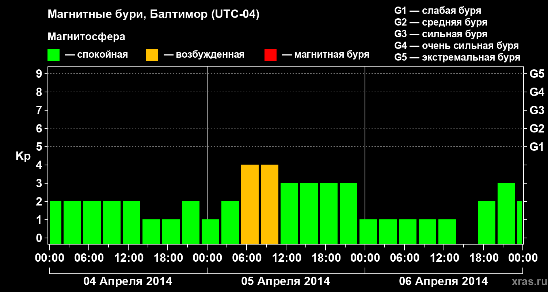The width and height of the screenshot is (548, 292).
Task: Click the '04 Апреля 2014' date label
Action: (x=128, y=281)
